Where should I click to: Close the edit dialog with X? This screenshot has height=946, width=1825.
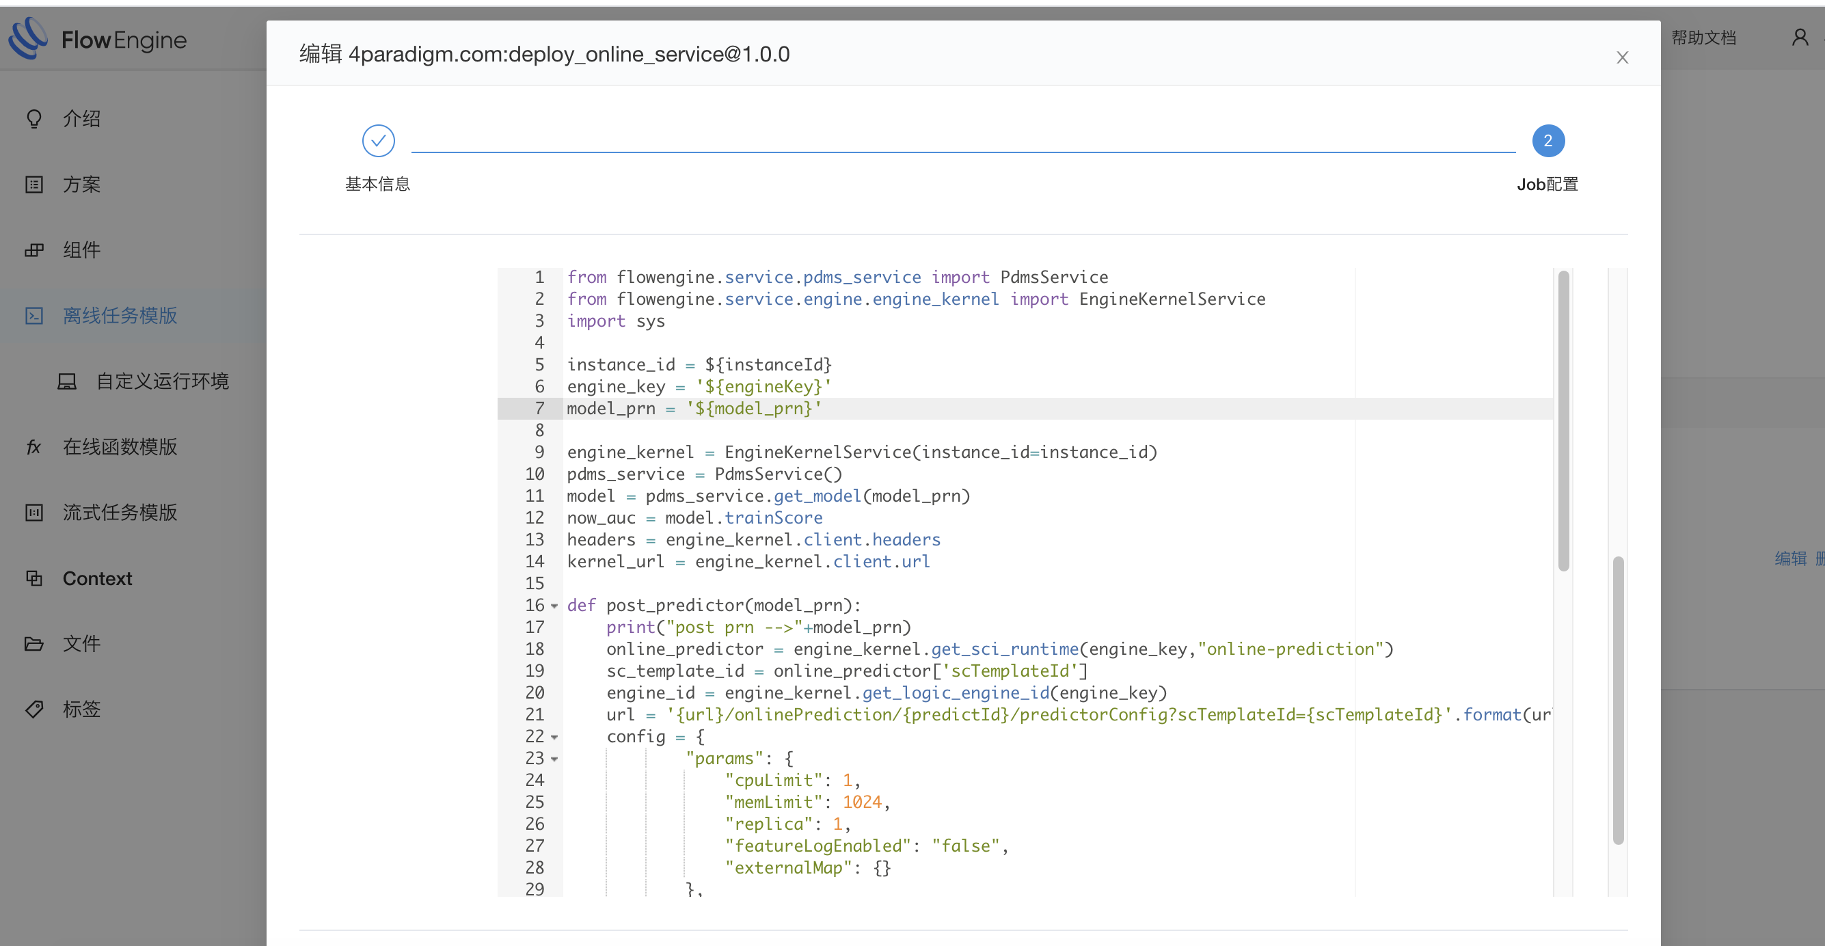click(1622, 57)
